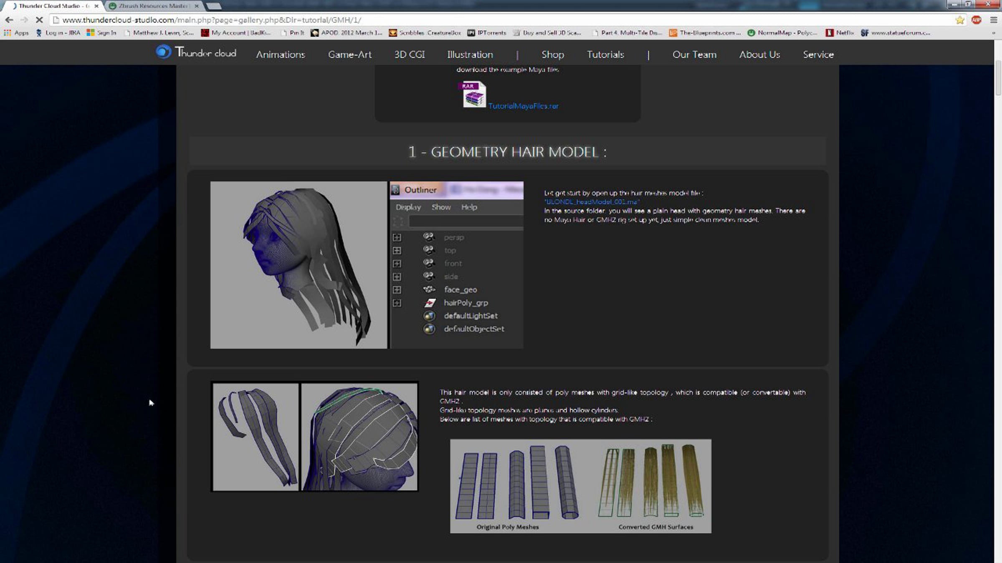This screenshot has height=563, width=1002.
Task: Expand the hairPoly_grp node in Outliner
Action: (x=397, y=303)
